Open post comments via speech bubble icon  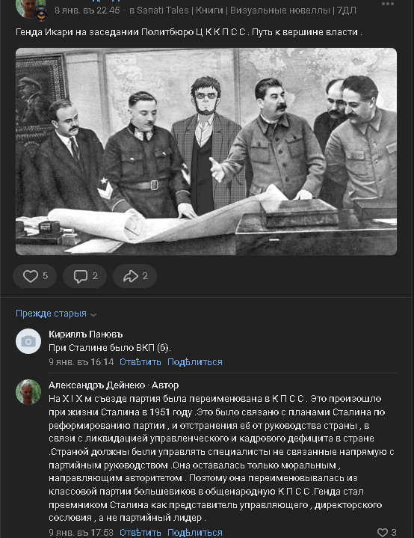(84, 276)
